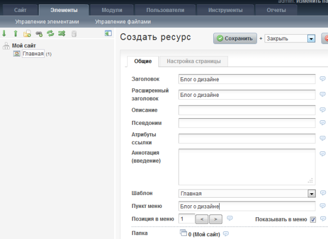
Task: Click the help bubble next to Заголовок field
Action: (x=323, y=79)
